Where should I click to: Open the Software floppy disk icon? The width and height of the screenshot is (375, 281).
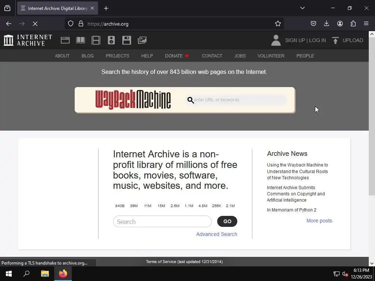(x=126, y=40)
